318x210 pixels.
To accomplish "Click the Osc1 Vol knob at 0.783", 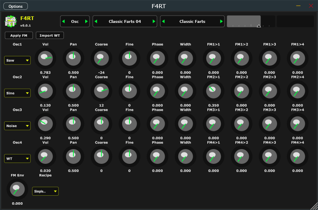I will click(45, 58).
